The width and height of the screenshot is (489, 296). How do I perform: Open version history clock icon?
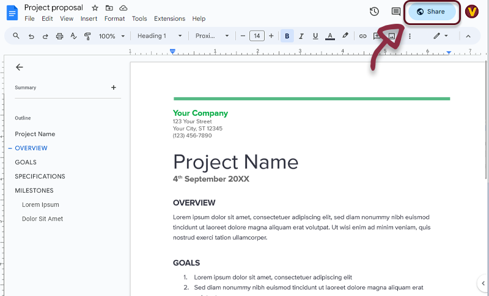click(375, 12)
